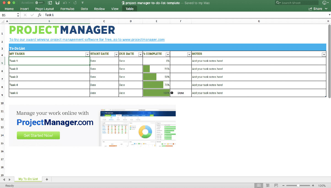Switch to Page Break Preview icon

(276, 186)
